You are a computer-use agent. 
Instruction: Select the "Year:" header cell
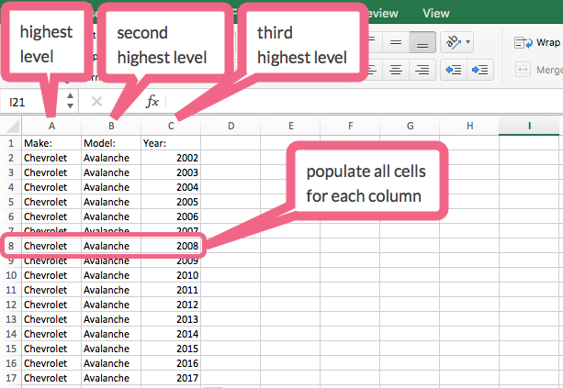(x=171, y=143)
